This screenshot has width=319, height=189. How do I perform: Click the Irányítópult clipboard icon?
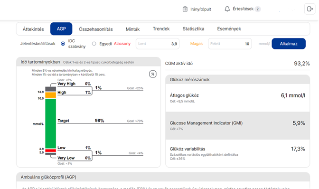click(185, 9)
